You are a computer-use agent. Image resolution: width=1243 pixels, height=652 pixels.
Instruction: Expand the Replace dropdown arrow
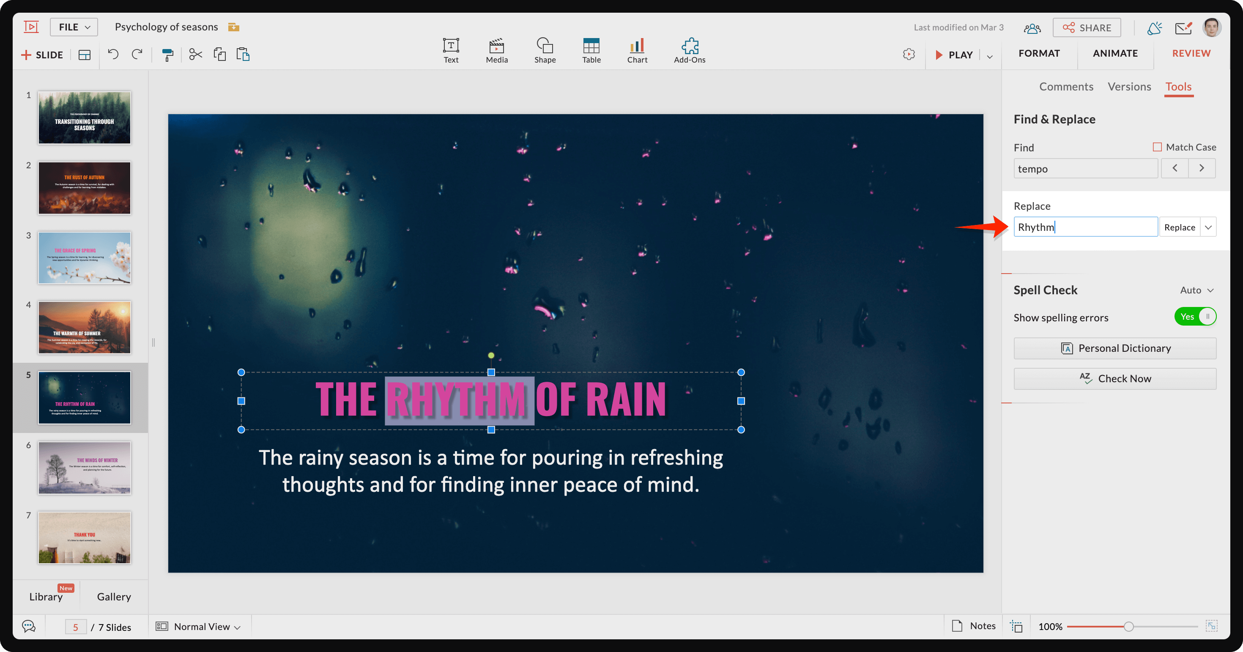(1208, 226)
